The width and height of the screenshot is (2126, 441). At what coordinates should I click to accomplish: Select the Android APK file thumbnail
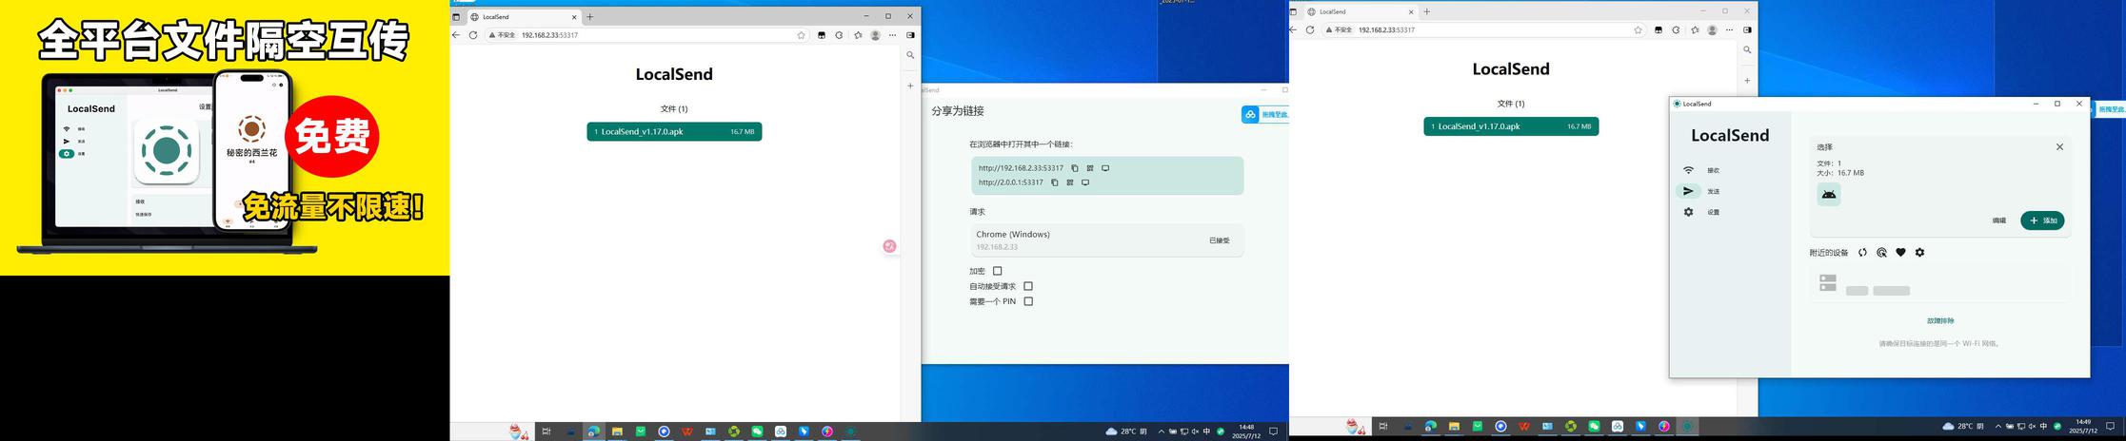(x=1828, y=194)
